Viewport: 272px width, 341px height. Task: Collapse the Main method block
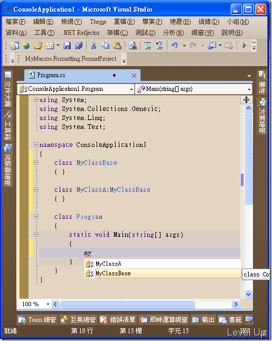(36, 234)
